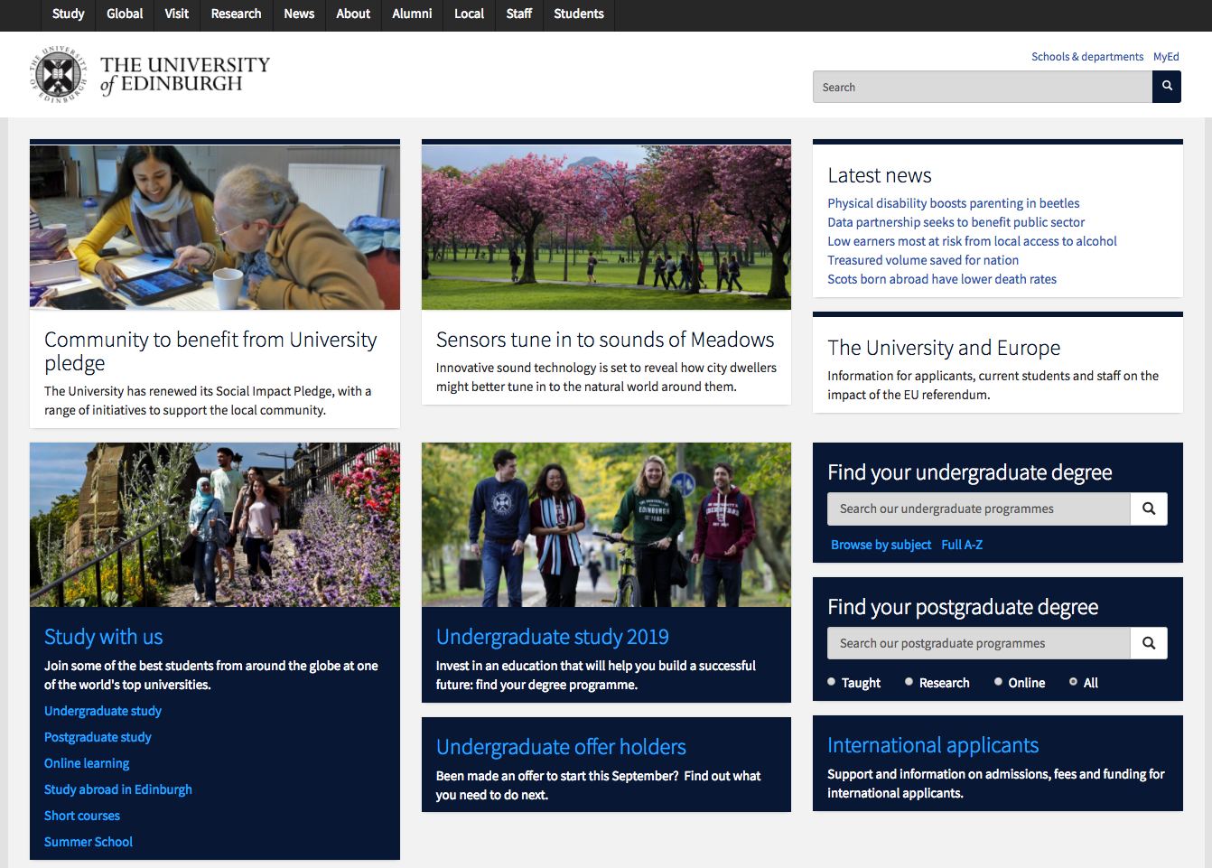Open 'Community to benefit from University pledge' headline

click(x=210, y=351)
